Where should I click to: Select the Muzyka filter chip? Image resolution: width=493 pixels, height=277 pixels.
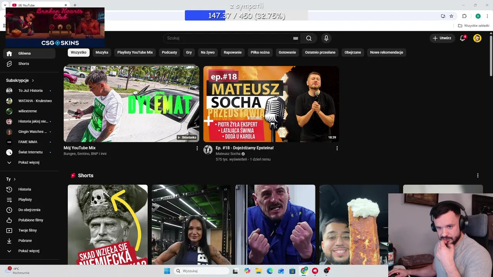pyautogui.click(x=102, y=52)
